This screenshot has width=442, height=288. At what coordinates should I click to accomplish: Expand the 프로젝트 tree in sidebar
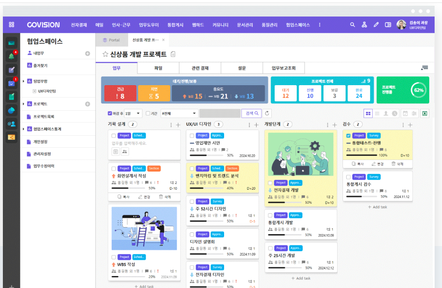(24, 104)
